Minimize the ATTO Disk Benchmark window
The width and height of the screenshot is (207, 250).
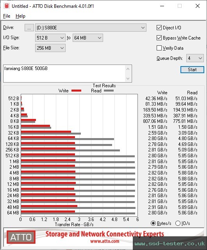tap(162, 6)
